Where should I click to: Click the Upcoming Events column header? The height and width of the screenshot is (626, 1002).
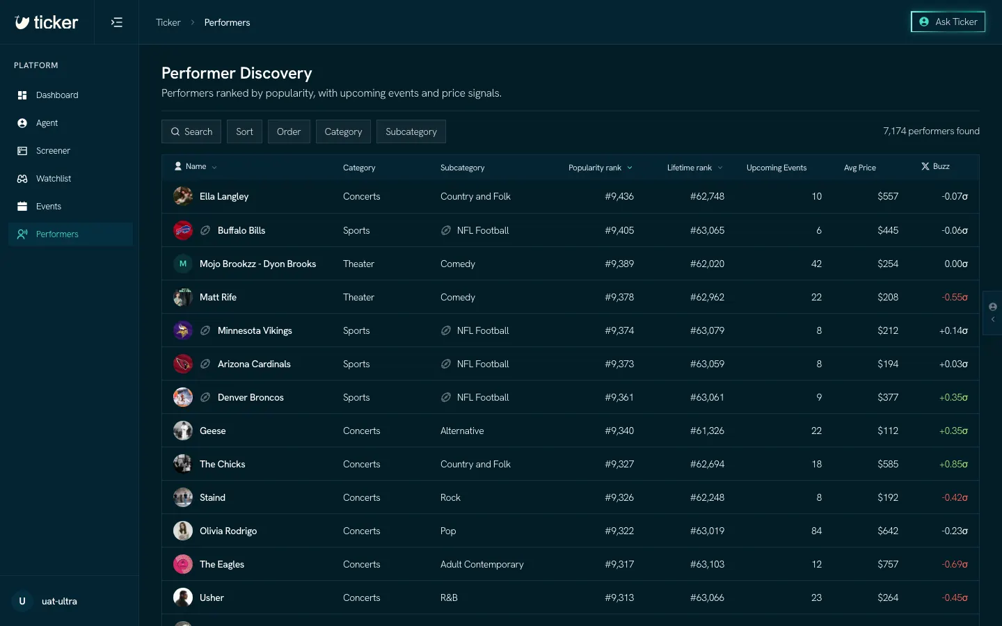click(777, 168)
